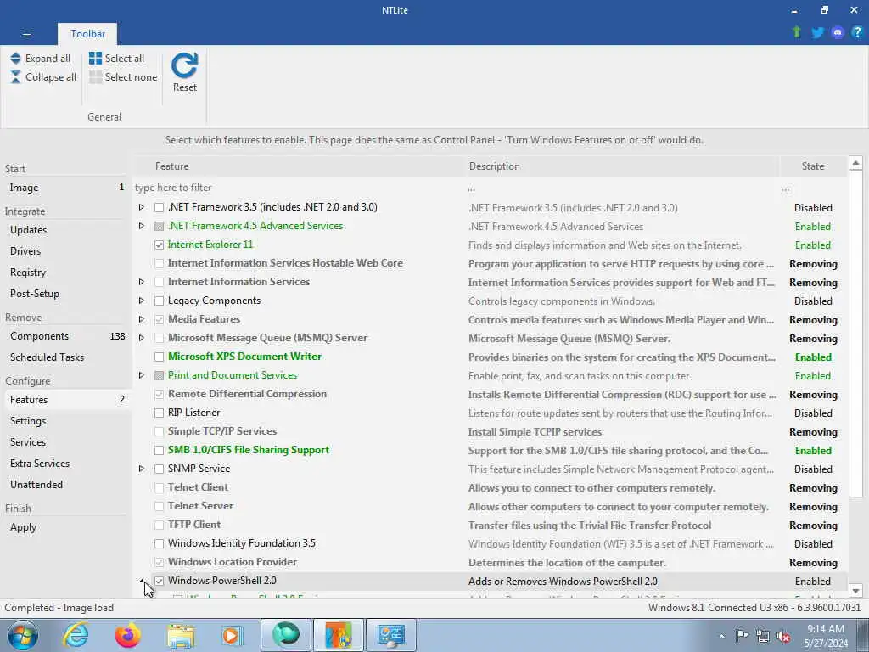Click the Select none icon
This screenshot has width=869, height=652.
[x=95, y=77]
